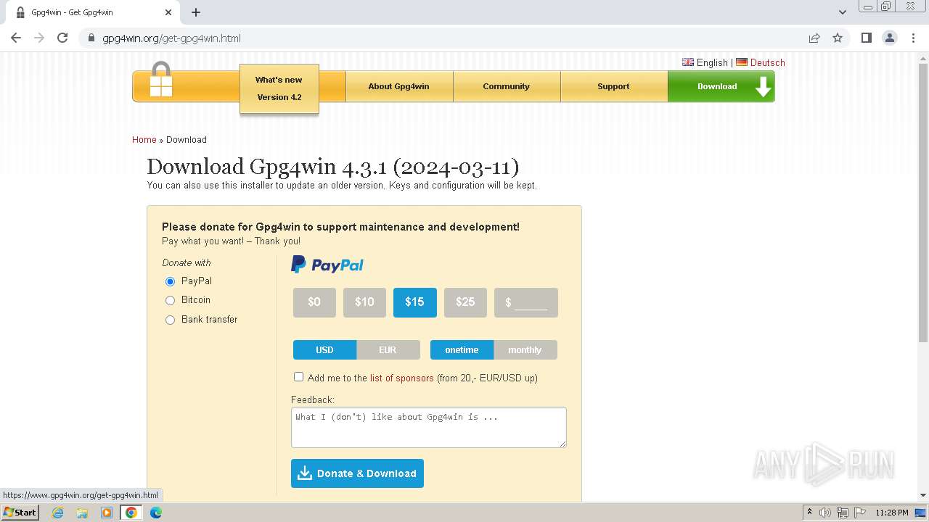Switch language to Deutsch
The width and height of the screenshot is (929, 522).
pyautogui.click(x=761, y=62)
